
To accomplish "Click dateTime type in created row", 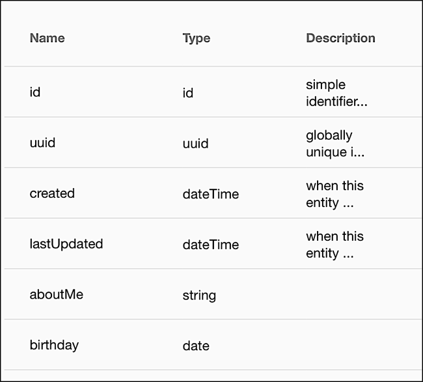I will tap(210, 194).
